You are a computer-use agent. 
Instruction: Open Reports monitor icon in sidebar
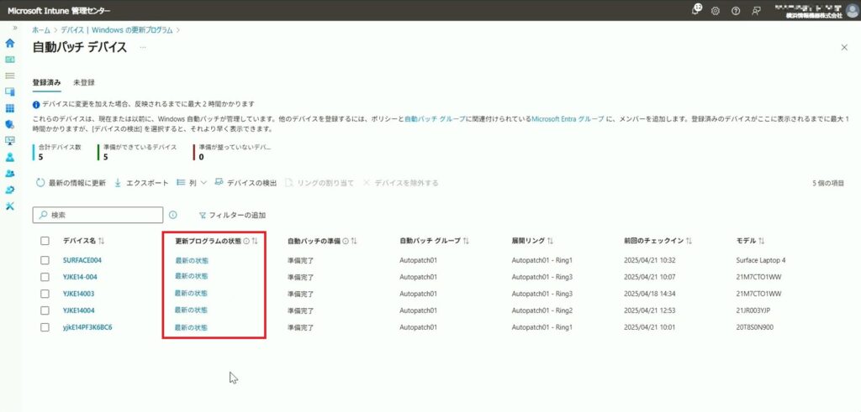(9, 141)
